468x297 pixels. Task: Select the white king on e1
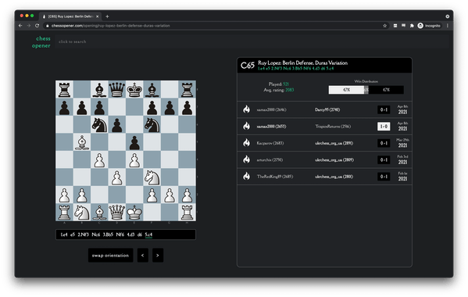[x=134, y=213]
